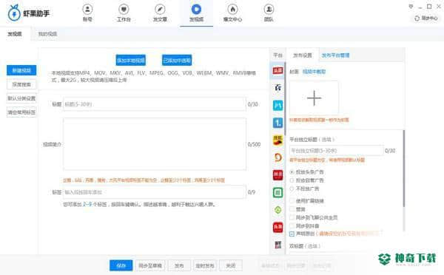This screenshot has width=444, height=275.
Task: Click the 视频中截取 cover link
Action: pos(314,72)
